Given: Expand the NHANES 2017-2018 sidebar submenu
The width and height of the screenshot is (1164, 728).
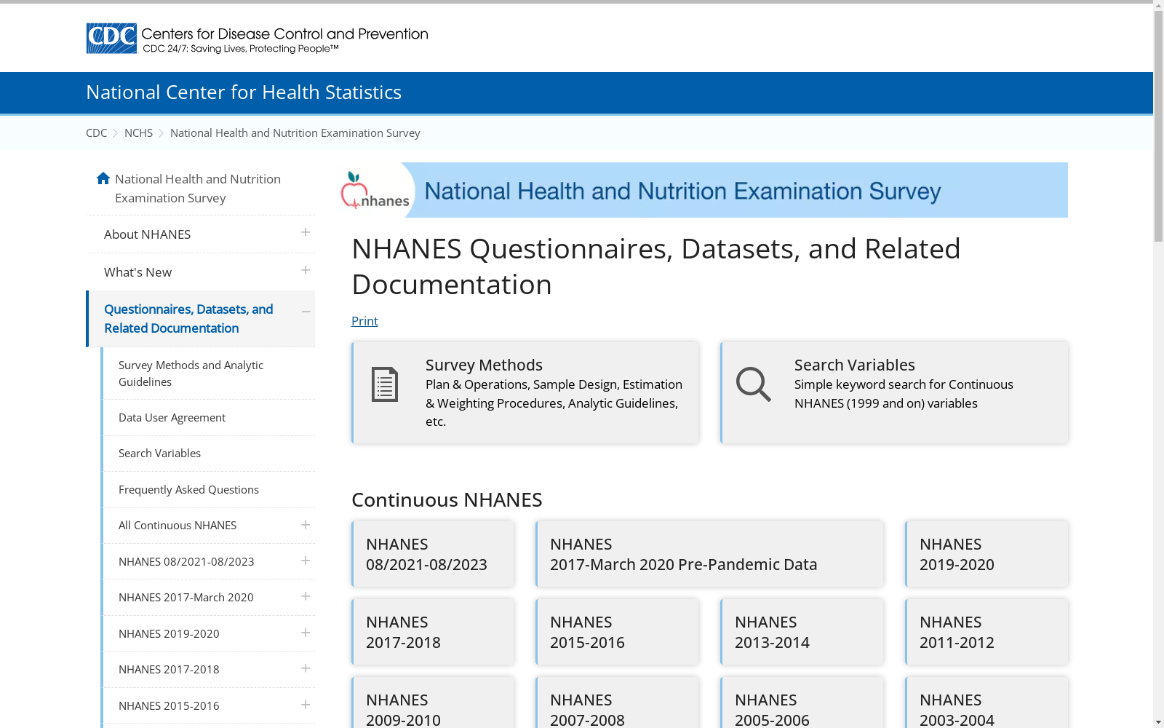Looking at the screenshot, I should (x=306, y=668).
